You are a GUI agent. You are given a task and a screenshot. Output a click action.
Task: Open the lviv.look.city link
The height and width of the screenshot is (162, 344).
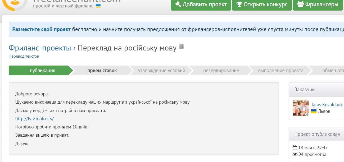34,119
